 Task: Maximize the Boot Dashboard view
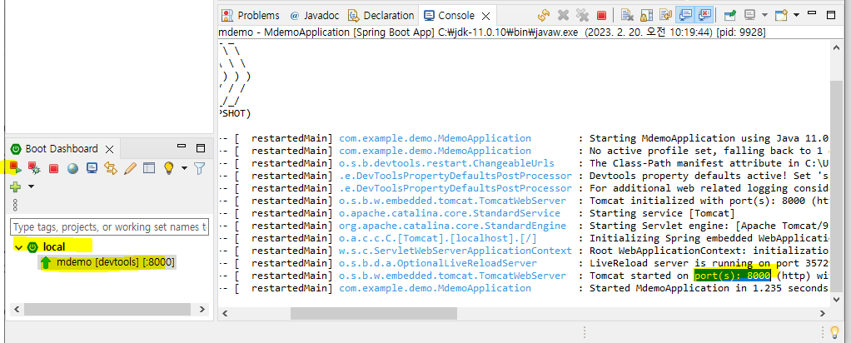click(x=201, y=148)
